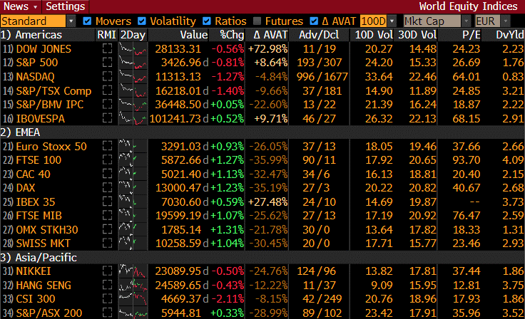Screen dimensions: 525x319
Task: Click the NASDAQ value 11313.13
Action: point(178,77)
